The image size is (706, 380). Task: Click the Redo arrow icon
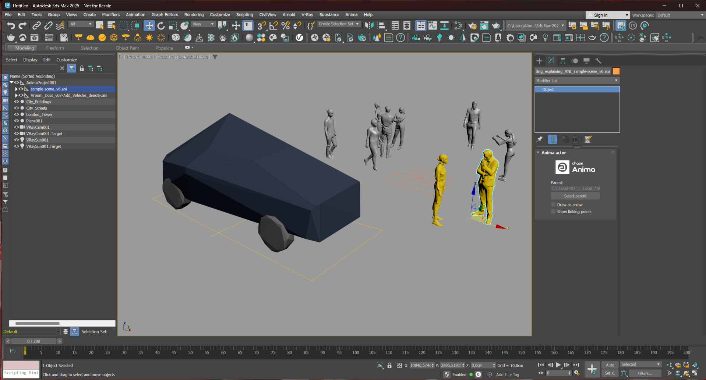pos(23,25)
